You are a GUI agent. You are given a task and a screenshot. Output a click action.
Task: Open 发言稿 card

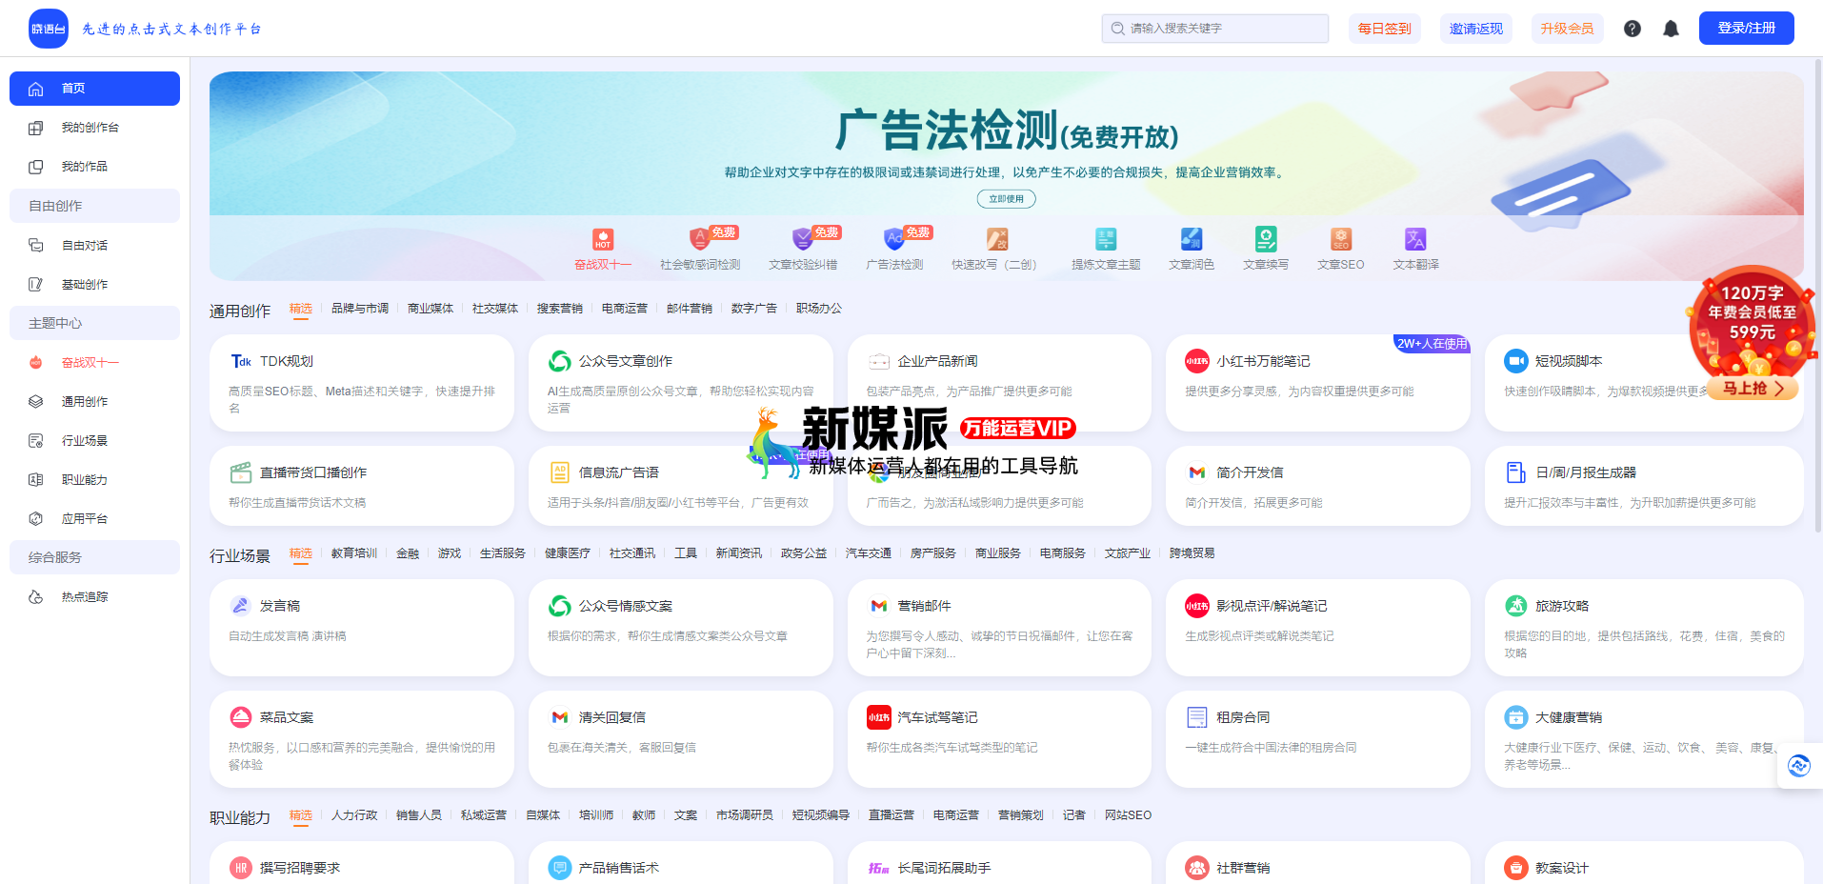tap(362, 628)
